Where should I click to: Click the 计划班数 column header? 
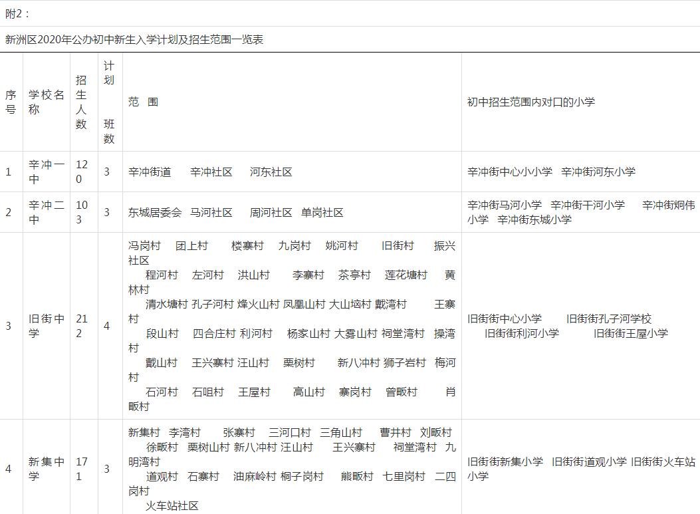(109, 102)
